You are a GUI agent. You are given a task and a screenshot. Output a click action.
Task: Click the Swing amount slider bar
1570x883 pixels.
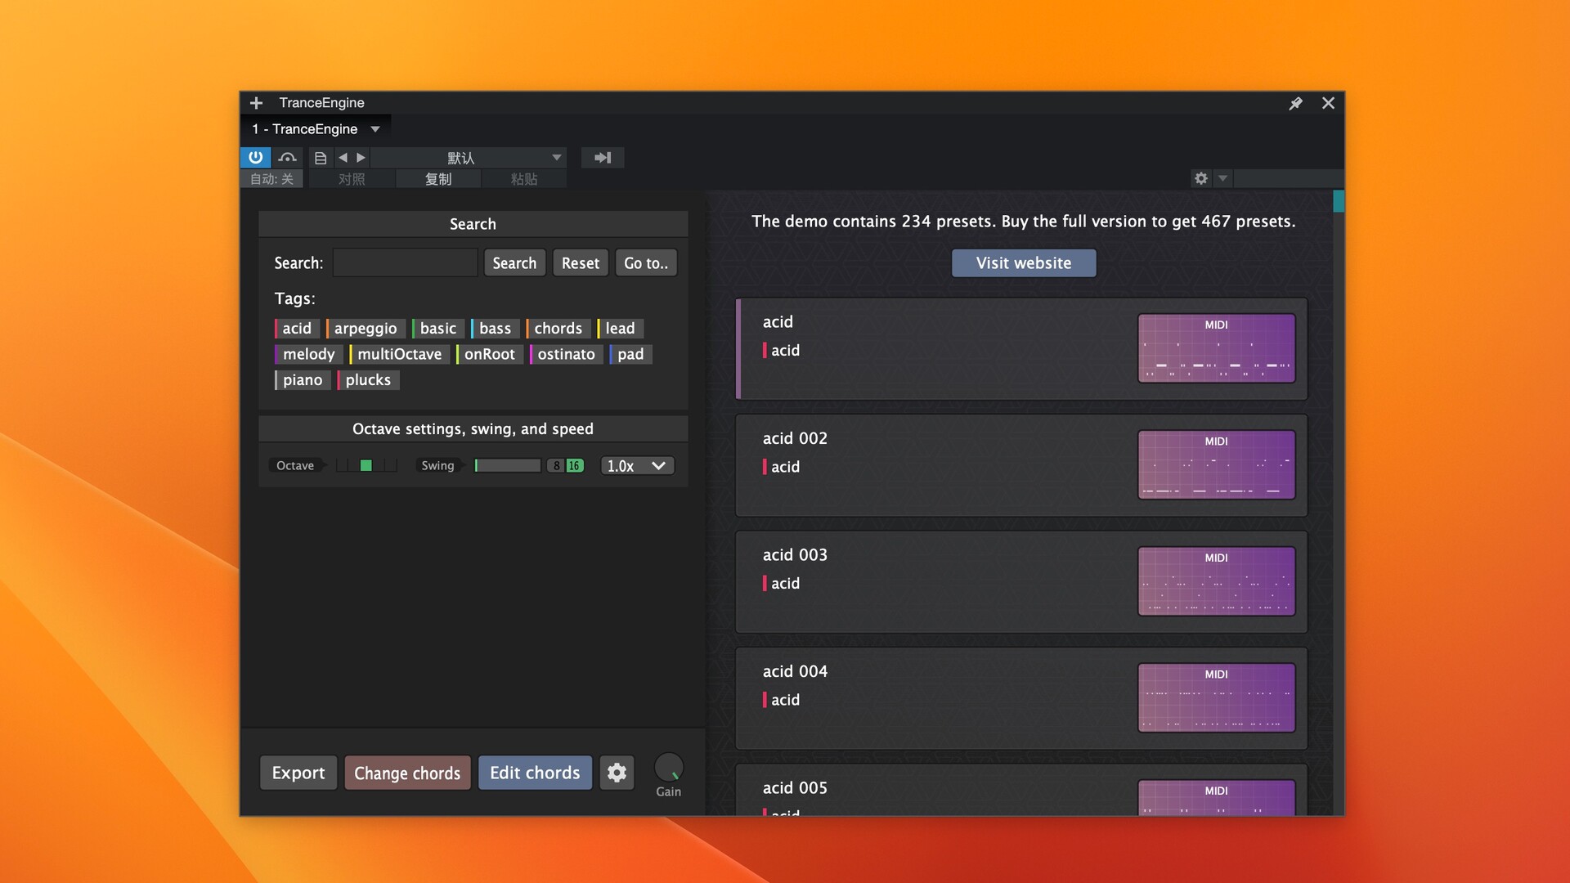[508, 466]
